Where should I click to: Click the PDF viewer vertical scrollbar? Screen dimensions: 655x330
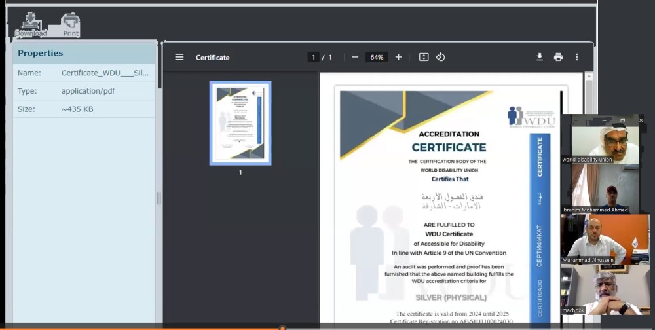[x=589, y=96]
